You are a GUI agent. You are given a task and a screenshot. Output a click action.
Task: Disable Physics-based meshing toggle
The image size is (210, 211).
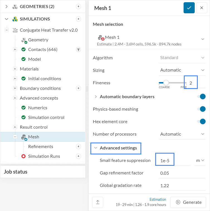201,109
